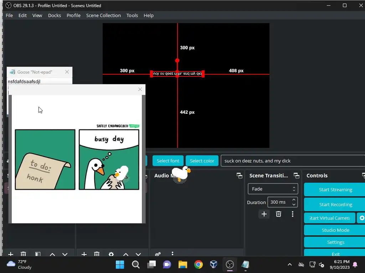Close the goose meme image window

pos(140,89)
